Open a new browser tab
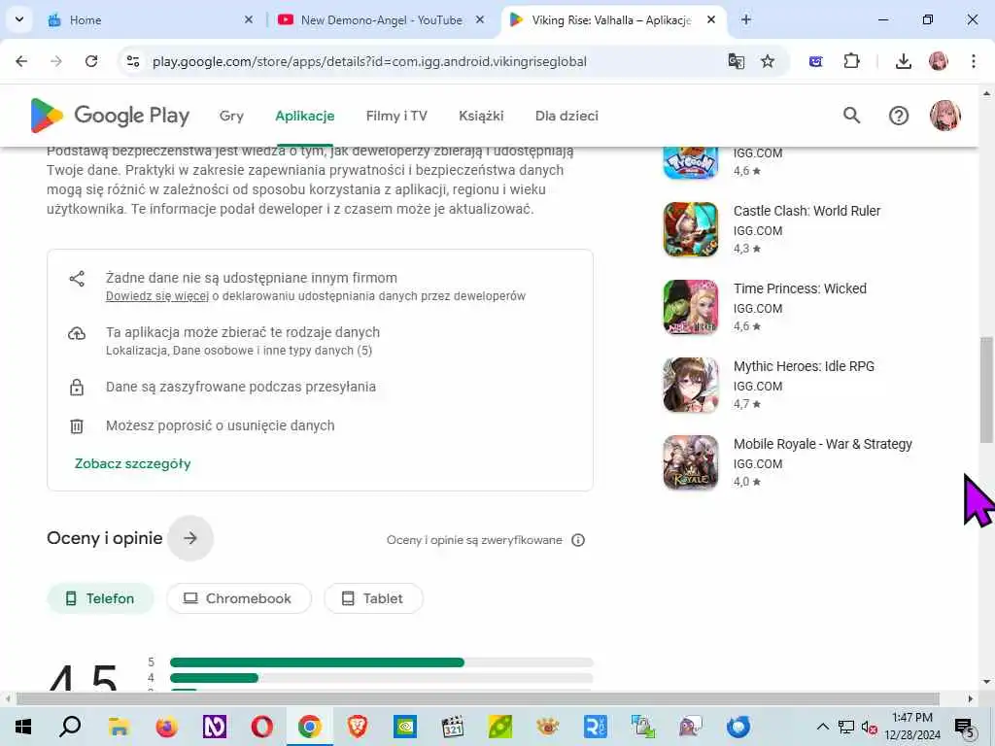 click(x=746, y=19)
